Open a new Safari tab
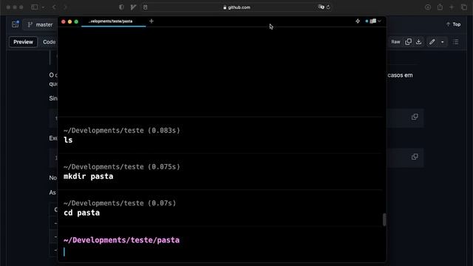 (x=452, y=7)
